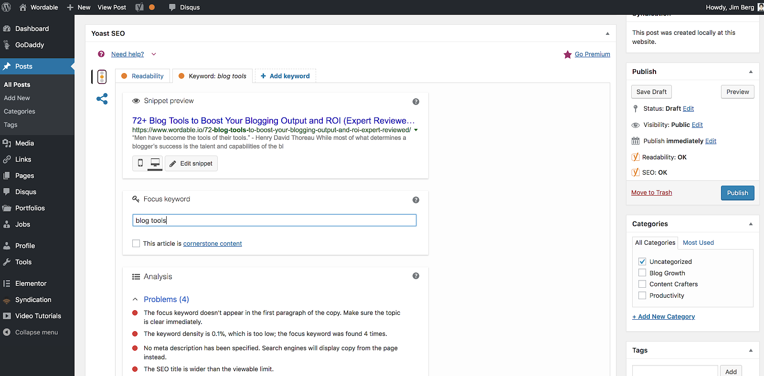Click the Jobs sidebar icon
The image size is (764, 376).
(7, 224)
